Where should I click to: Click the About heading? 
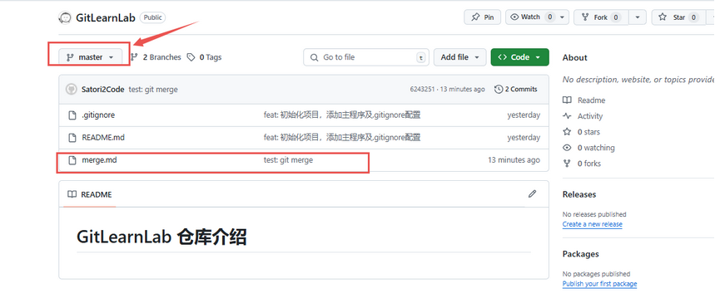click(x=574, y=57)
